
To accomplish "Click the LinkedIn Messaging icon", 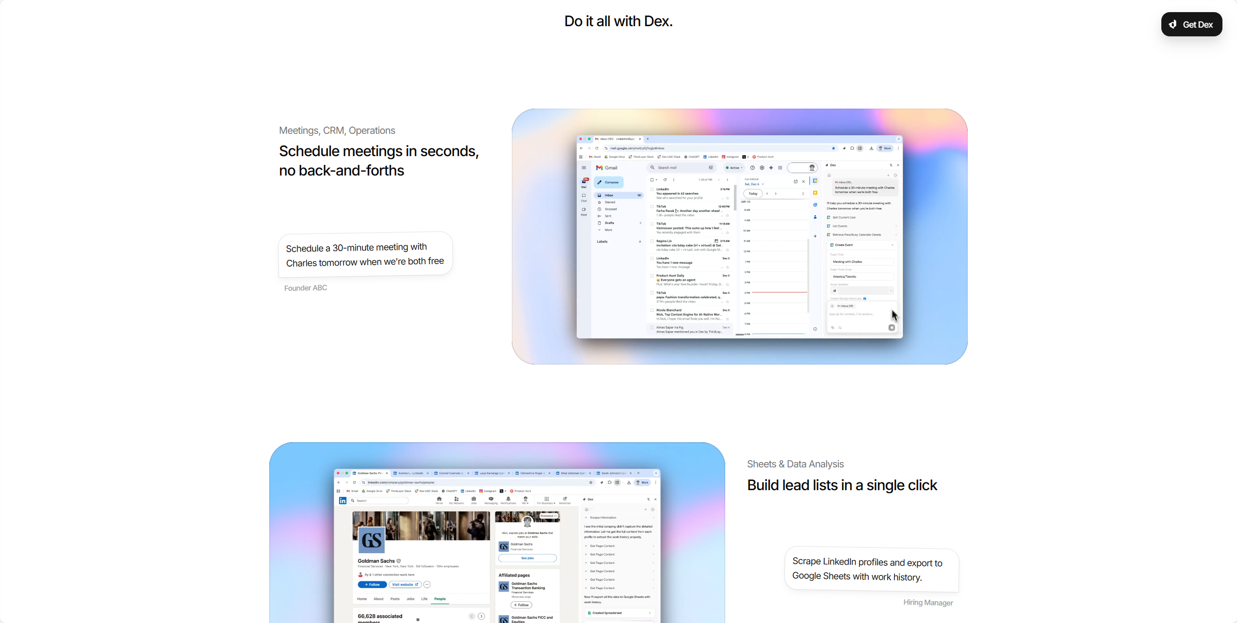I will (491, 500).
